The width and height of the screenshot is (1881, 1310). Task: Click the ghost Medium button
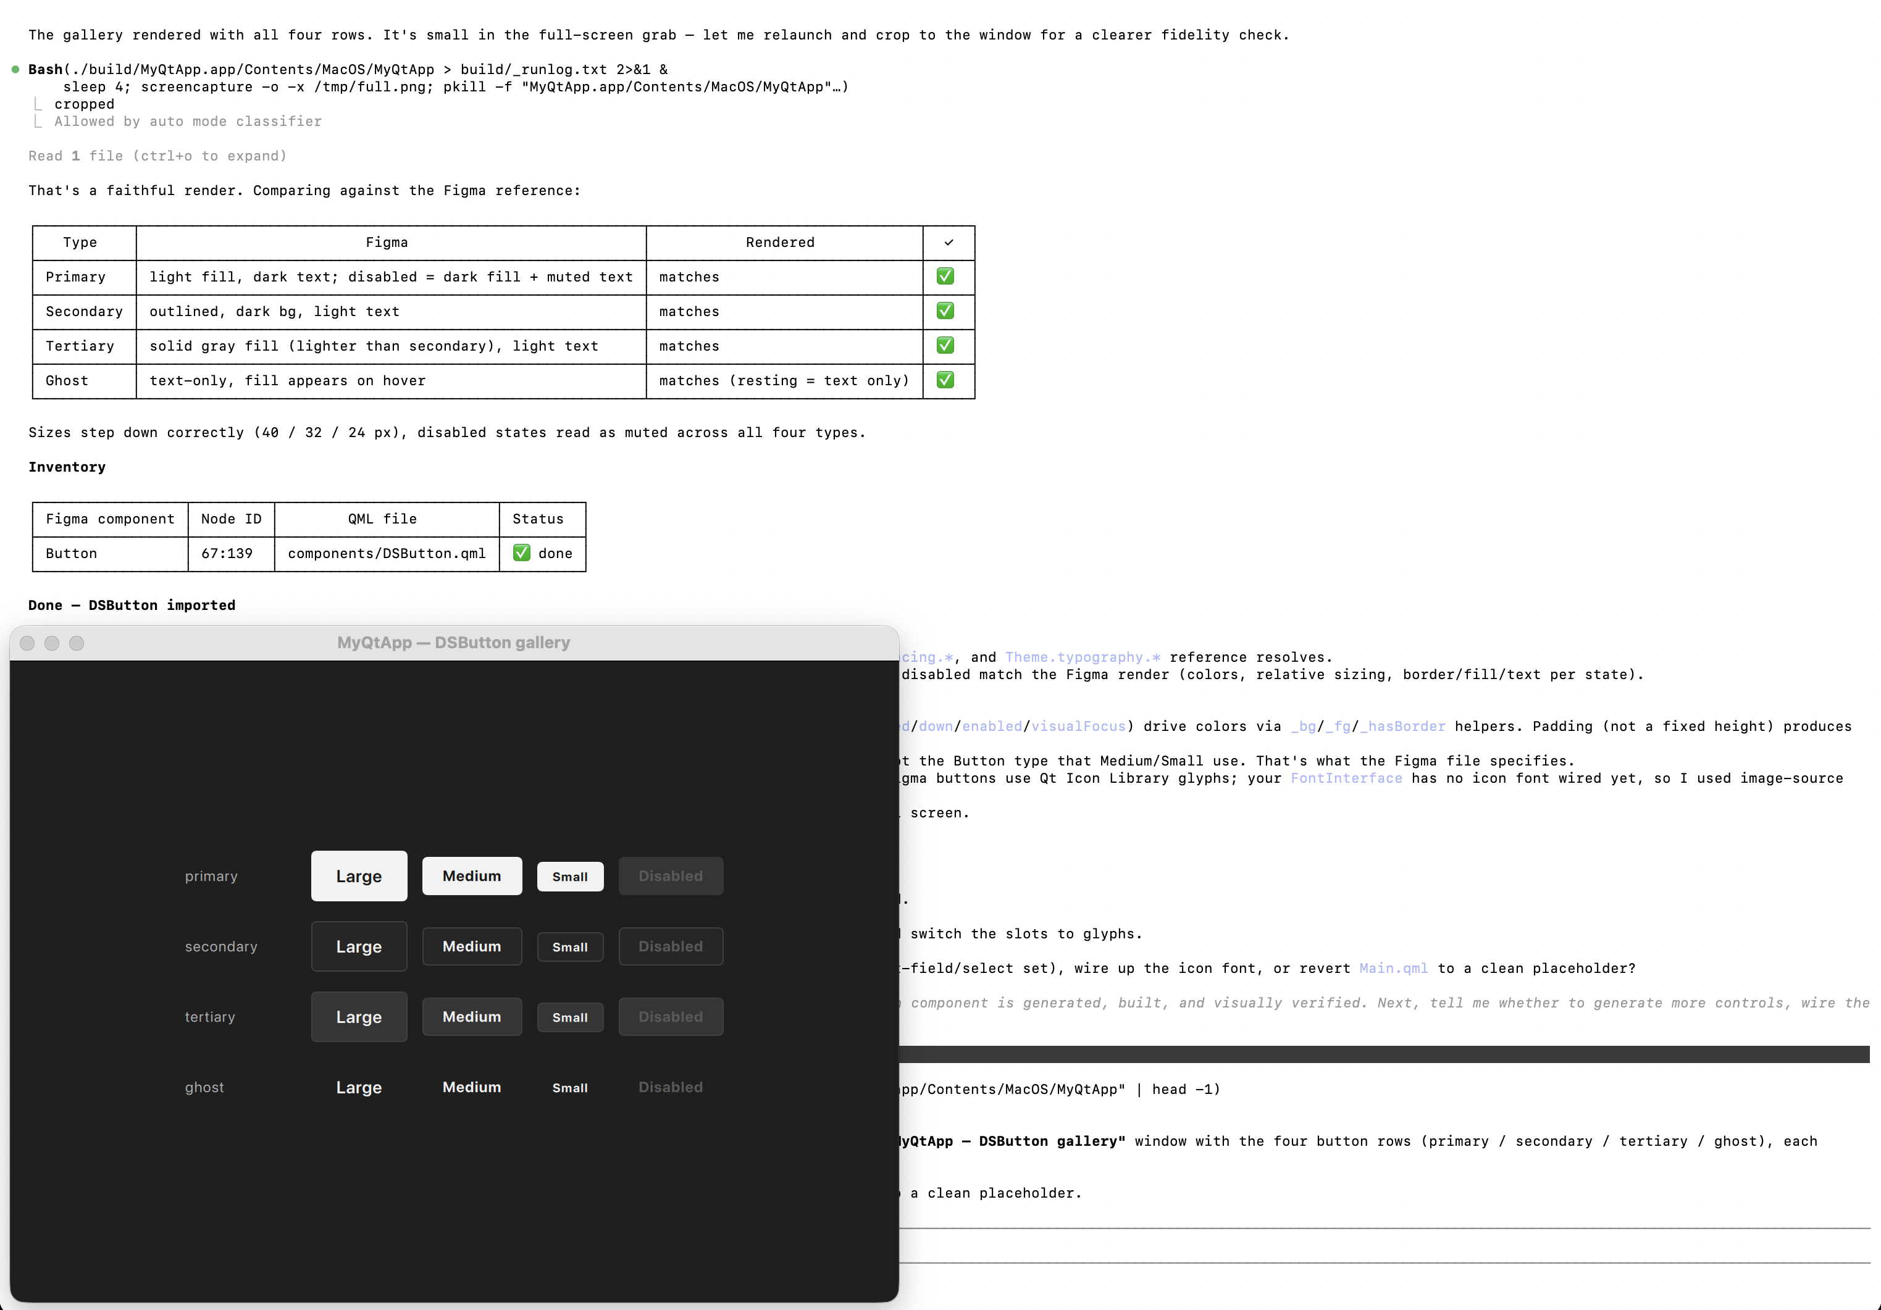pos(472,1087)
